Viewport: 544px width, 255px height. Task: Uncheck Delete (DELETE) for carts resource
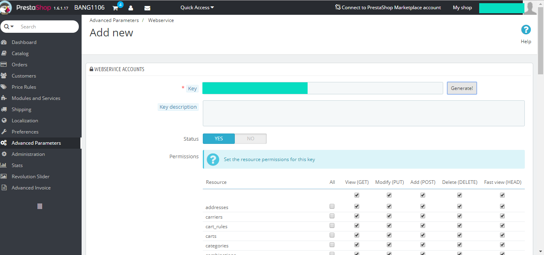tap(460, 235)
